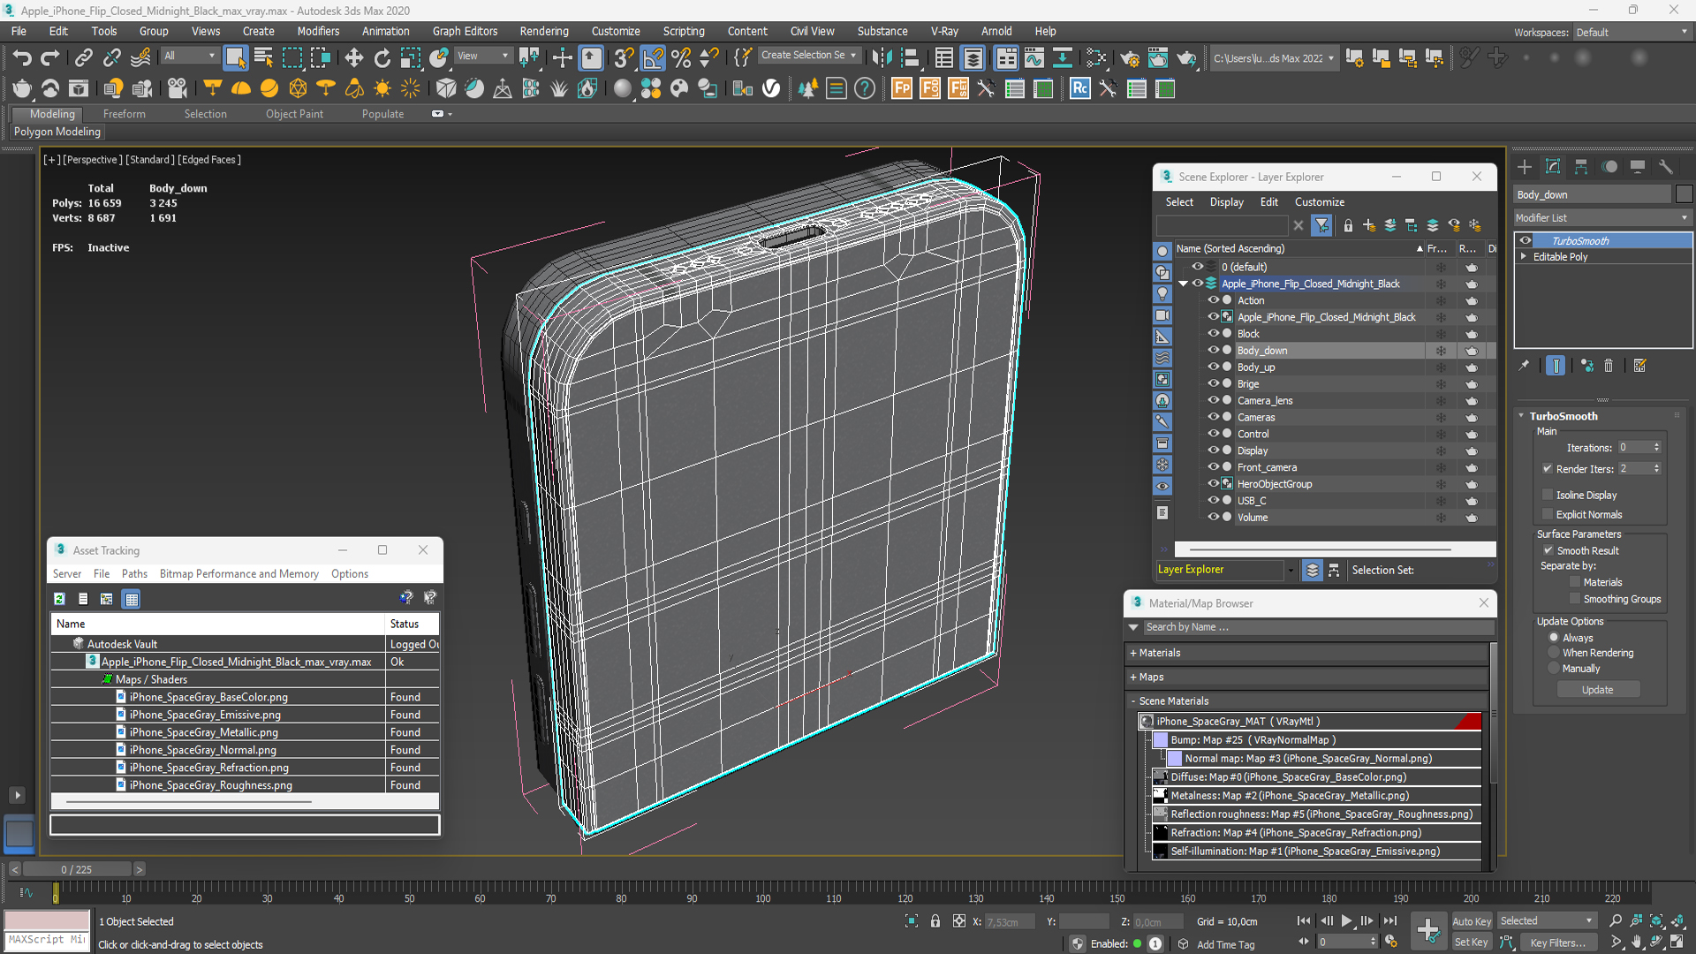This screenshot has height=954, width=1696.
Task: Choose the Select and Move tool
Action: coord(353,58)
